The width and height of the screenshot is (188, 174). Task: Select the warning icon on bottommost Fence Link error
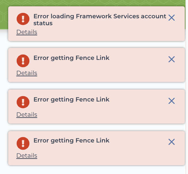[x=23, y=143]
